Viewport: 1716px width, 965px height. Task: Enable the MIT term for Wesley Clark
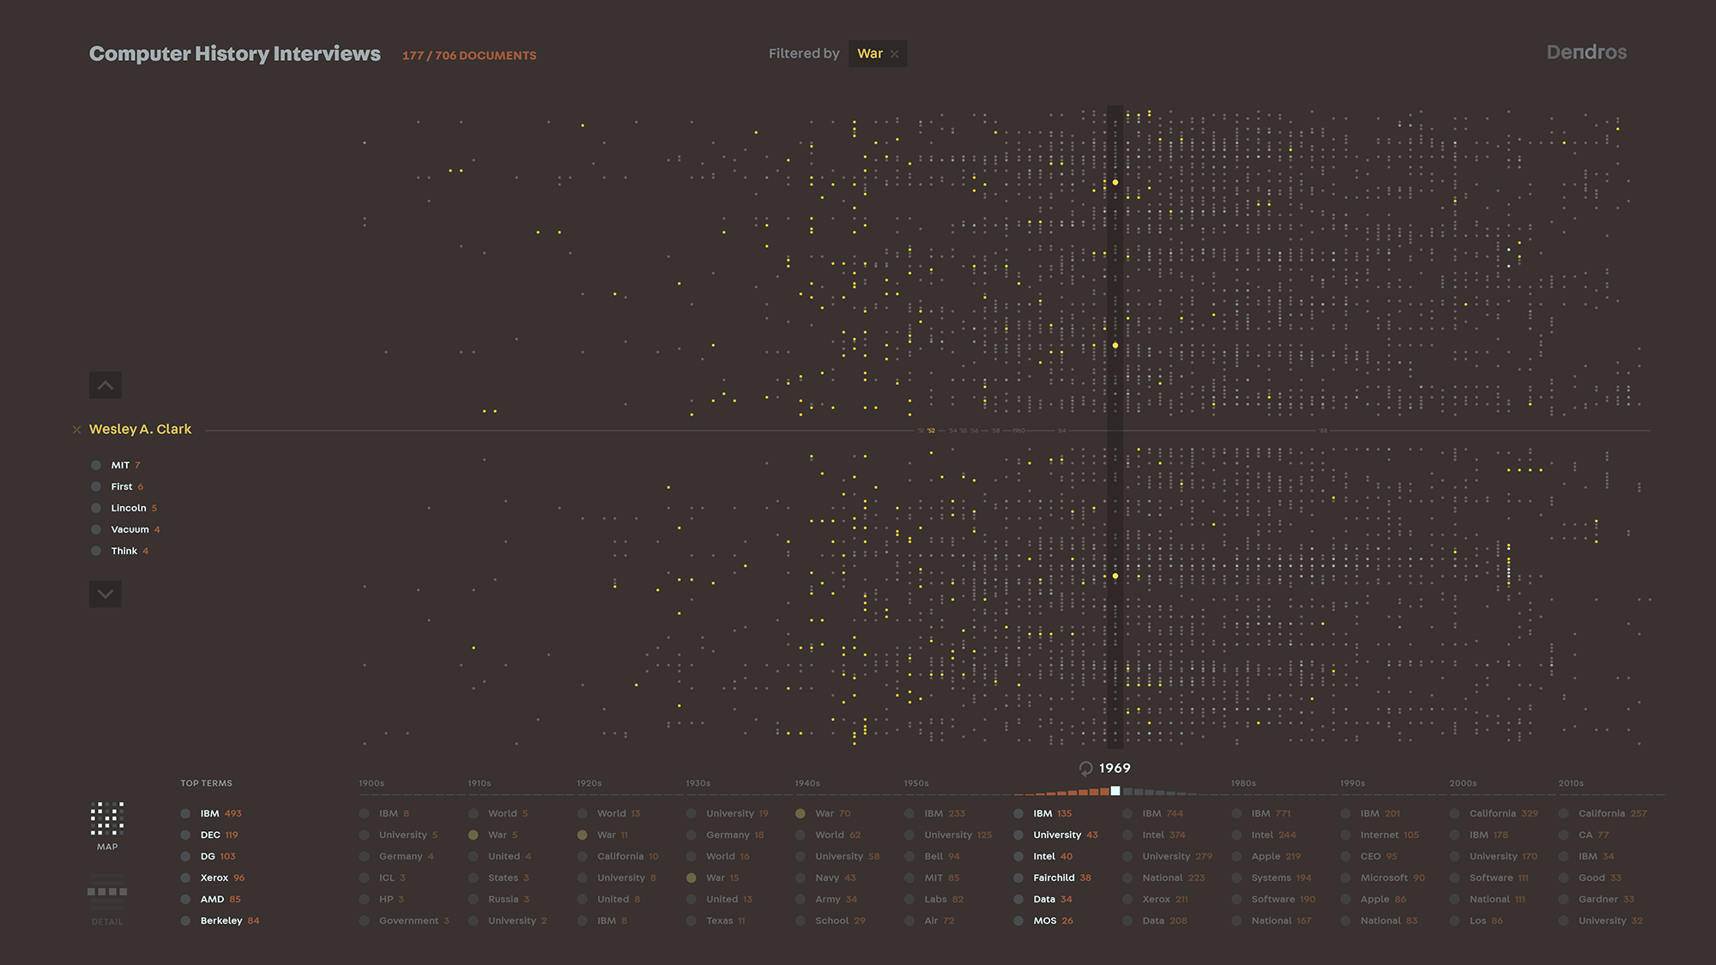[96, 466]
